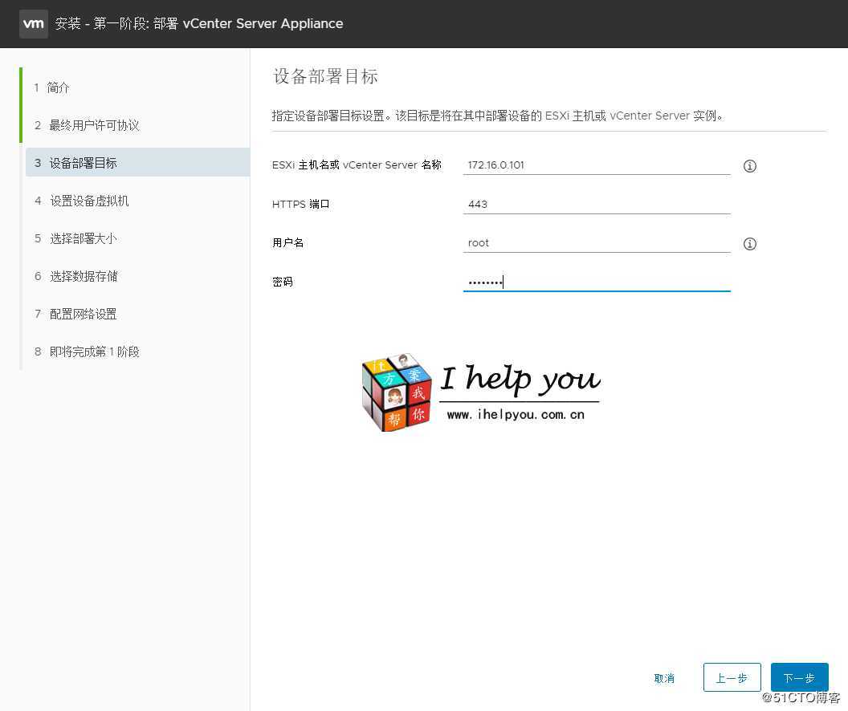848x711 pixels.
Task: Select step 3 设备部署目标
Action: tap(137, 163)
